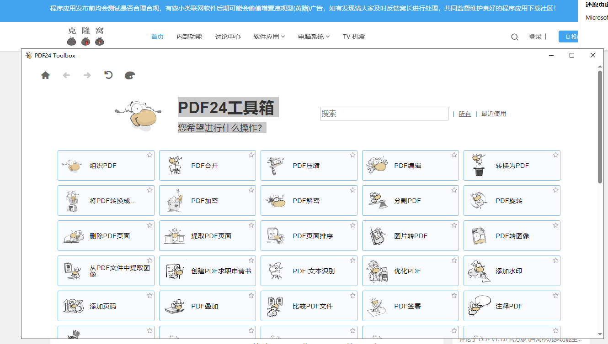Viewport: 608px width, 344px height.
Task: Click the PDF24 sheep mascot logo
Action: [139, 115]
